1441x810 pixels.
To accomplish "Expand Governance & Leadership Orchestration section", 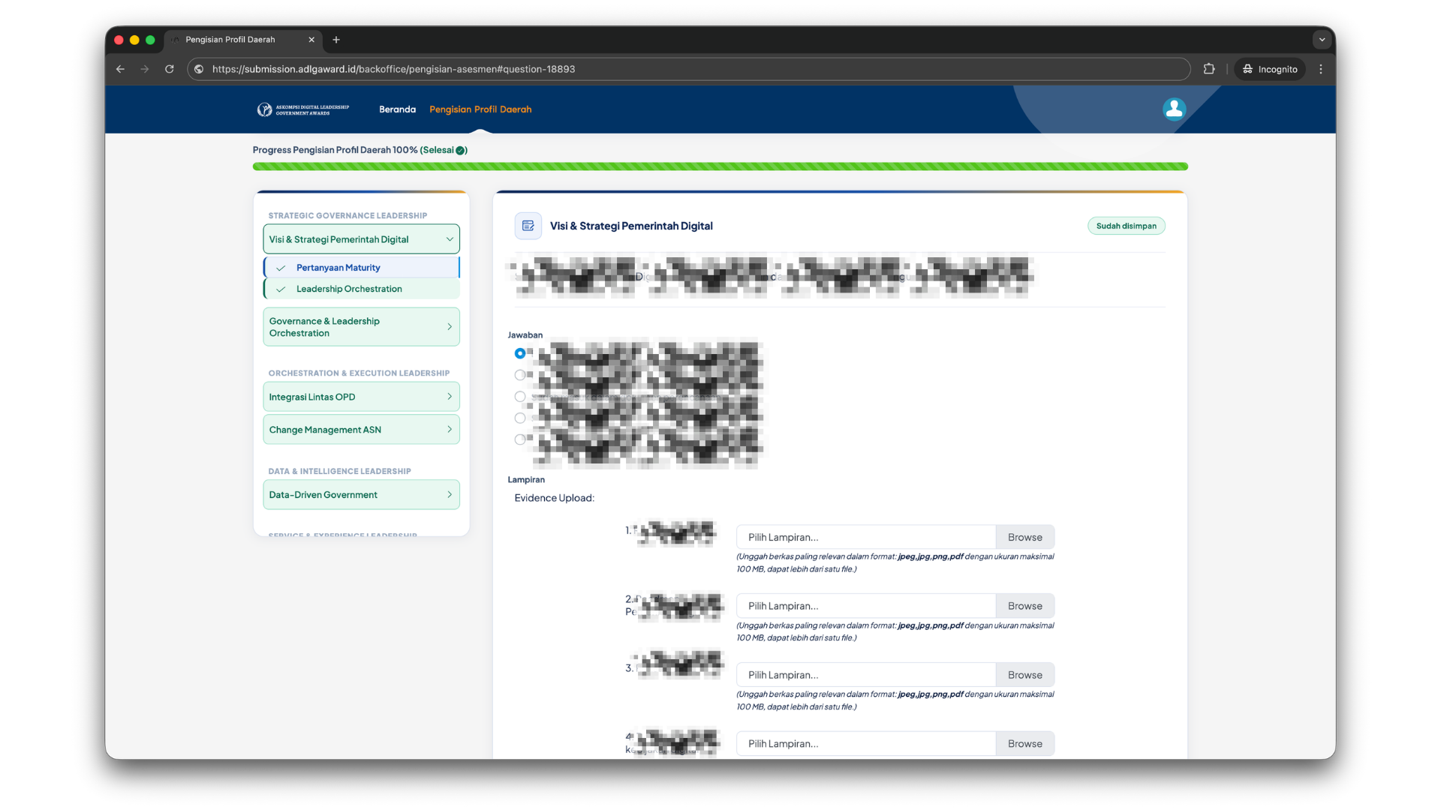I will [361, 327].
